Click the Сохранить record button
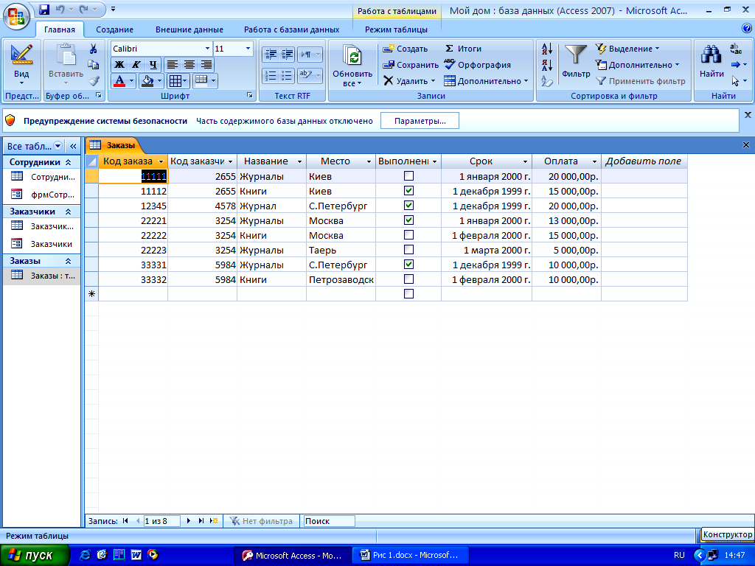Viewport: 755px width, 566px height. click(x=411, y=65)
